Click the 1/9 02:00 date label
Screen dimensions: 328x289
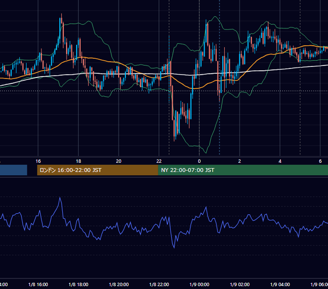pyautogui.click(x=240, y=284)
